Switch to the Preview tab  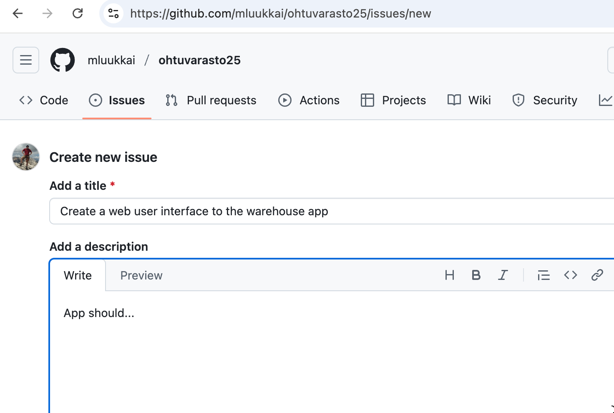point(141,276)
